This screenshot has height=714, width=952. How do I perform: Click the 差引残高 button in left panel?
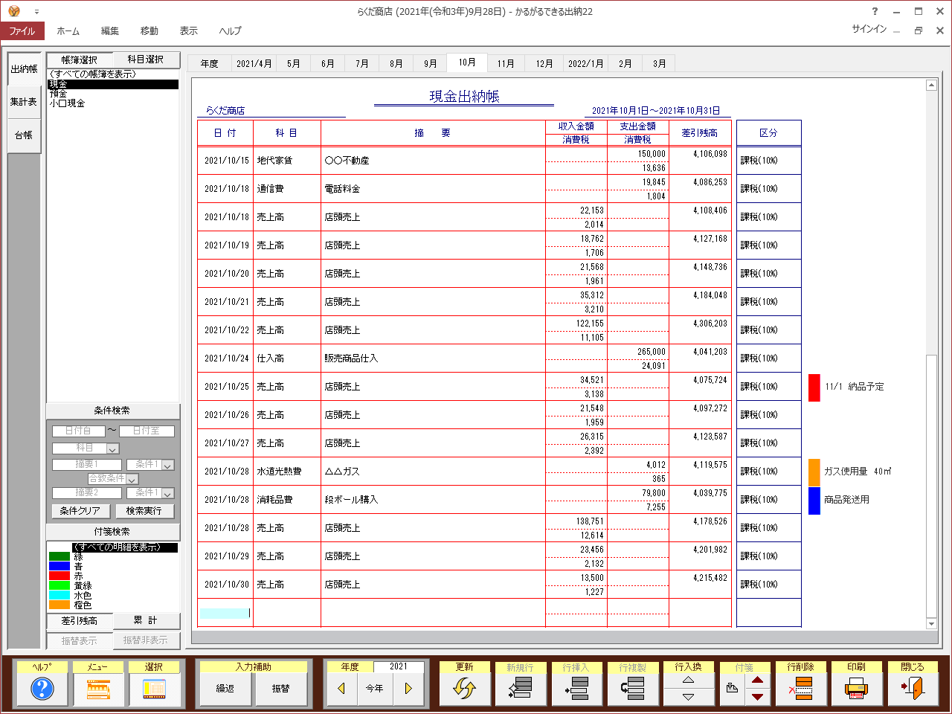point(80,620)
